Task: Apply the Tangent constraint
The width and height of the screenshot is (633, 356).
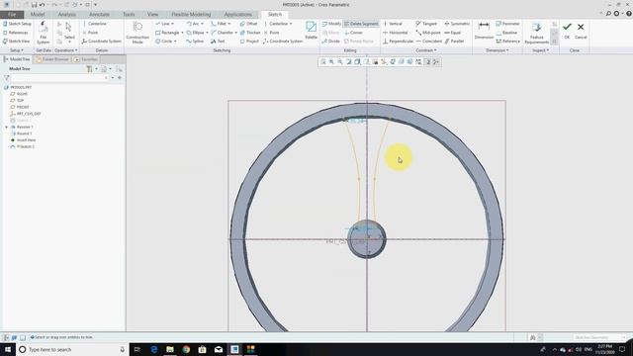Action: [x=426, y=24]
